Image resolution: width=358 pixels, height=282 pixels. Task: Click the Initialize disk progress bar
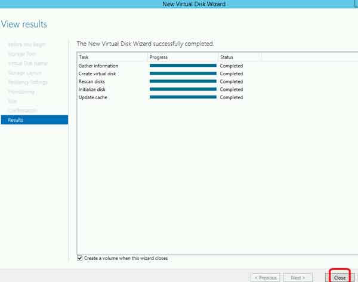point(183,89)
